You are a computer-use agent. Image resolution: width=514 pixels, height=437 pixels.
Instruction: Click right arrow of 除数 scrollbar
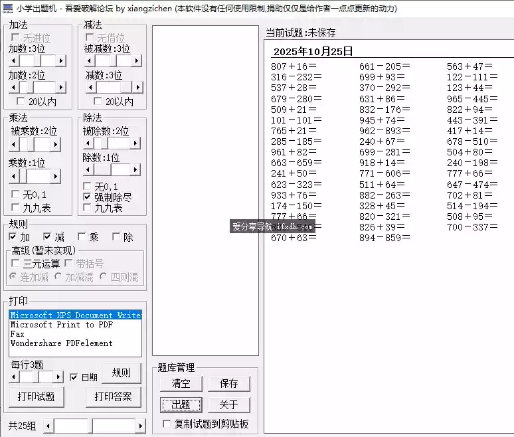(x=135, y=170)
